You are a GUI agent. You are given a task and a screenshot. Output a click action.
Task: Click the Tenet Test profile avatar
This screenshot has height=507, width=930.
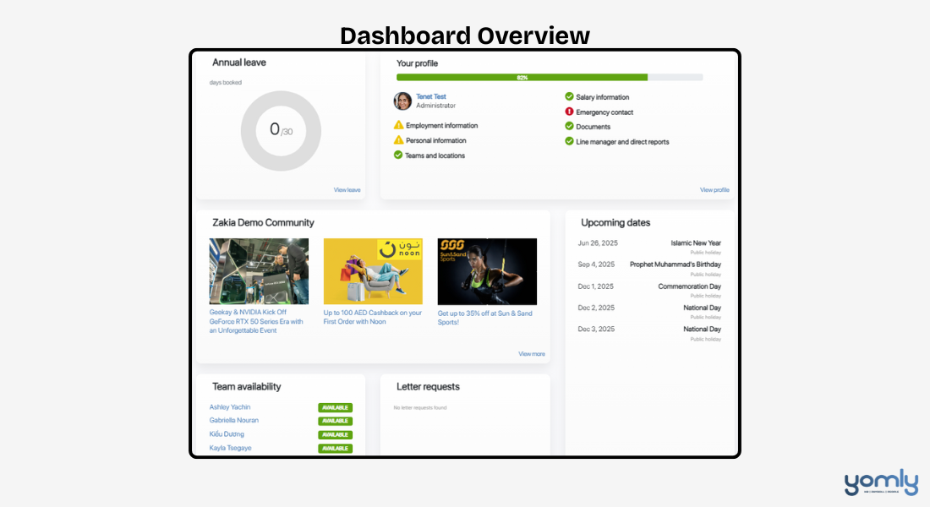(x=402, y=101)
